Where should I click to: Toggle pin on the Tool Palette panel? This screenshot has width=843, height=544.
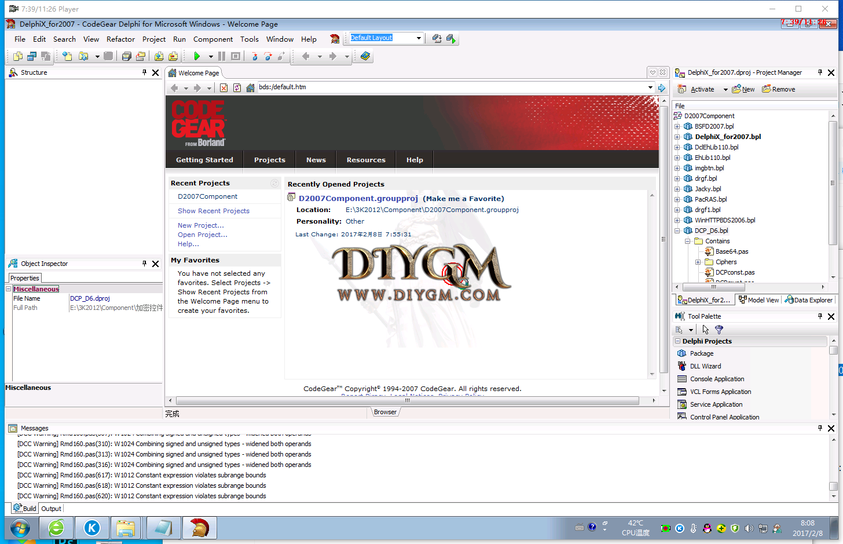[820, 316]
